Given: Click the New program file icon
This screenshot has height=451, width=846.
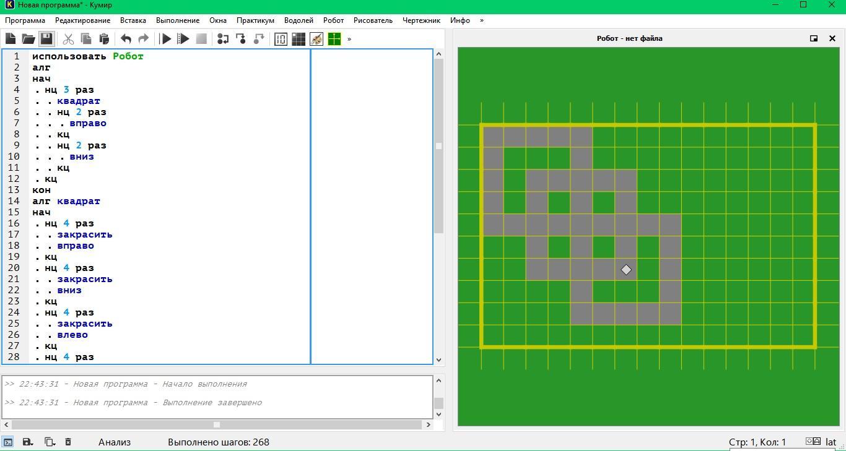Looking at the screenshot, I should pyautogui.click(x=11, y=39).
